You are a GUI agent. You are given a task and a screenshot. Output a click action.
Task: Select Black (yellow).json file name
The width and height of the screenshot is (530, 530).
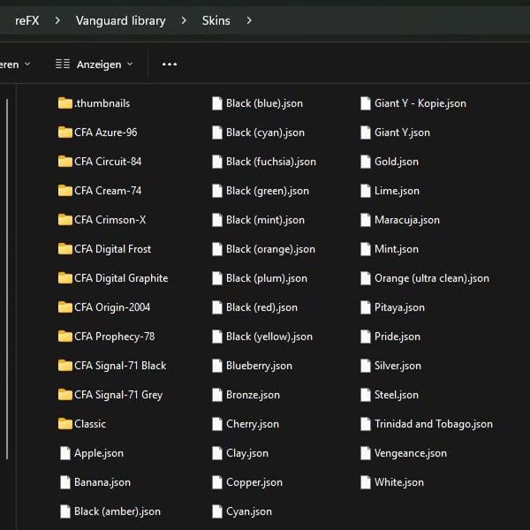(x=269, y=337)
